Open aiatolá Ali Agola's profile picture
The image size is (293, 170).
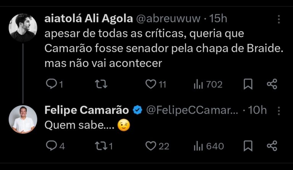[x=23, y=27]
